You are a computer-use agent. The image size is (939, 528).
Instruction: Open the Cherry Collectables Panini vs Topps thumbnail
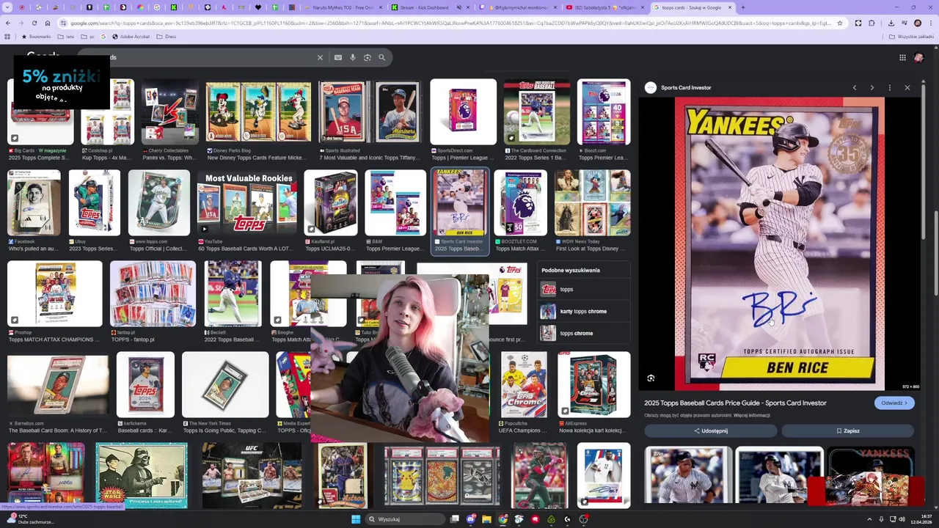tap(169, 112)
